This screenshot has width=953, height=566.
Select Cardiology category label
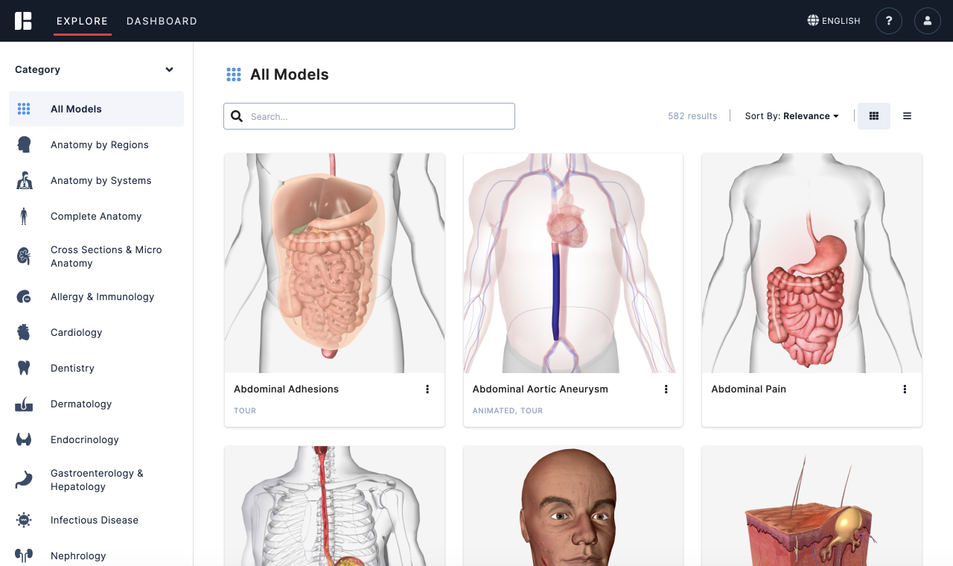pyautogui.click(x=76, y=332)
